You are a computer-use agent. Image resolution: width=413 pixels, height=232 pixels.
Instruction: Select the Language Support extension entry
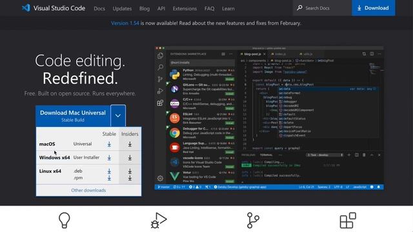pos(202,148)
